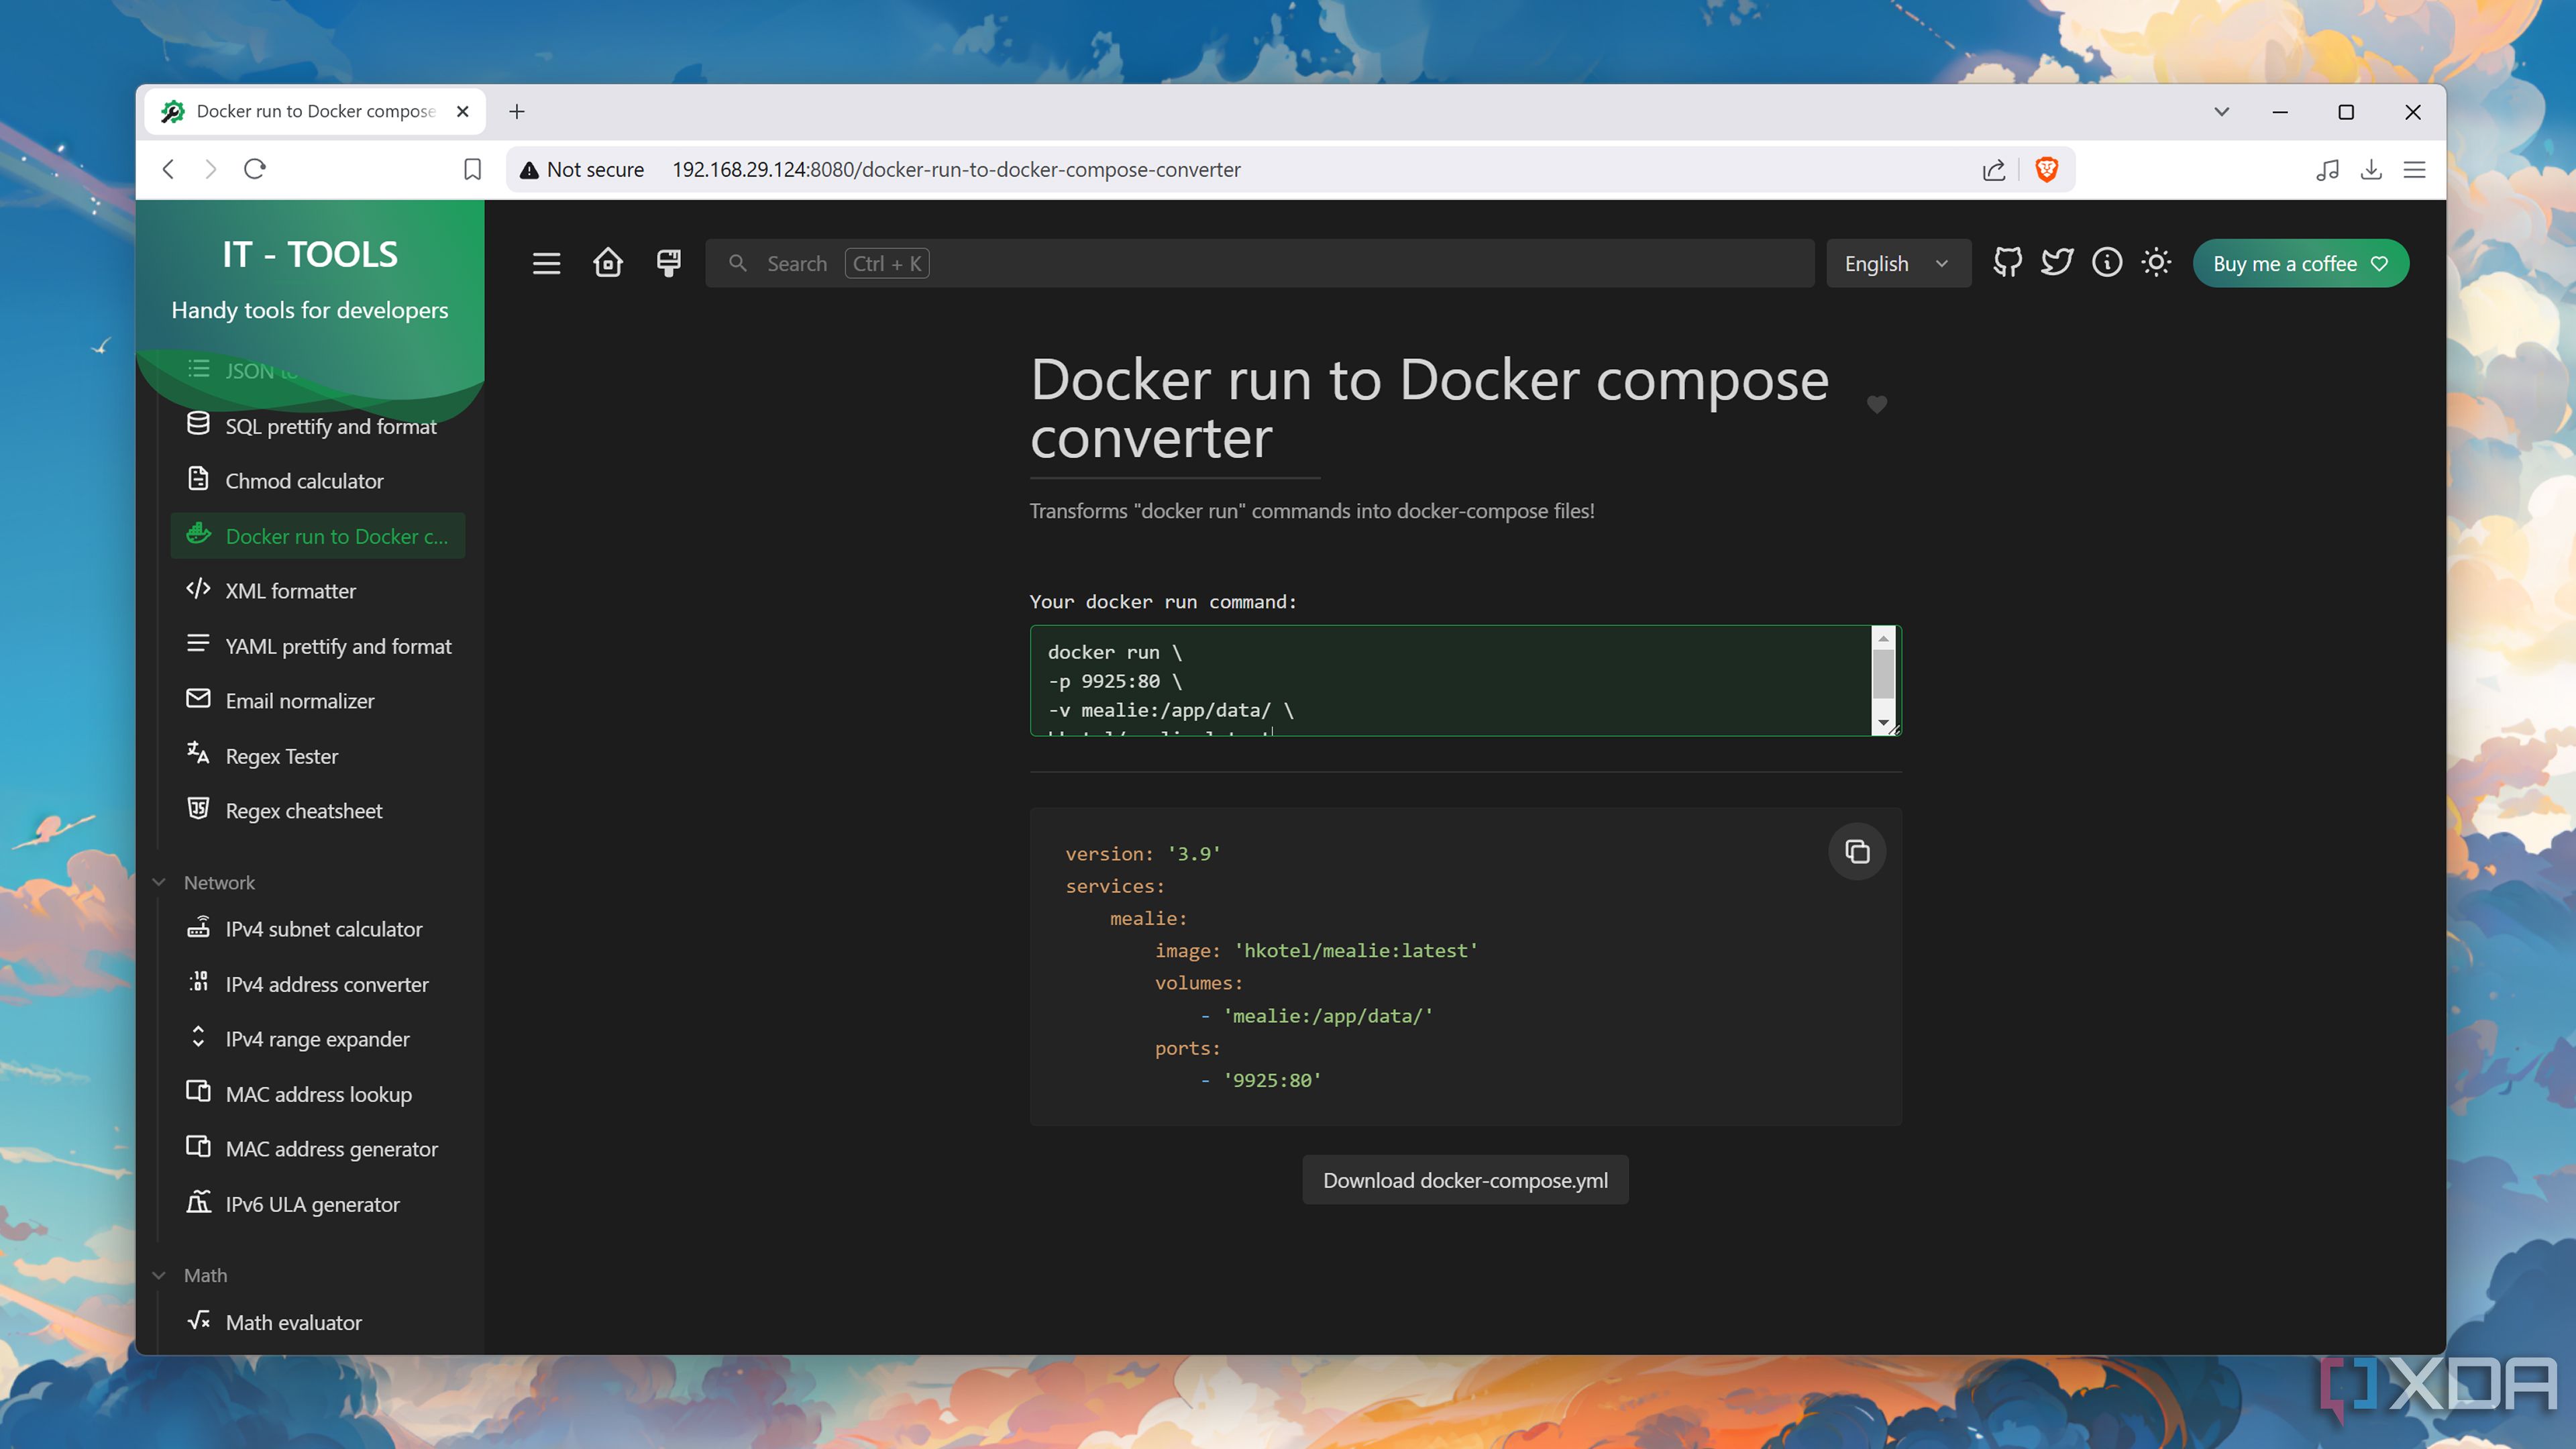This screenshot has height=1449, width=2576.
Task: Open the GitHub repository icon
Action: click(x=2007, y=263)
